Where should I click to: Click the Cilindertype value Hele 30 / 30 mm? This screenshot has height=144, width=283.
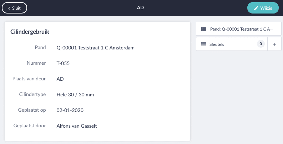click(75, 95)
